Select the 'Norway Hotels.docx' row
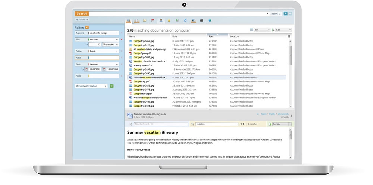 [207, 65]
